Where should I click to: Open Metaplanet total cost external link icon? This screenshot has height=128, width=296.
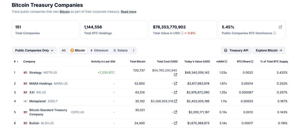pos(175,101)
